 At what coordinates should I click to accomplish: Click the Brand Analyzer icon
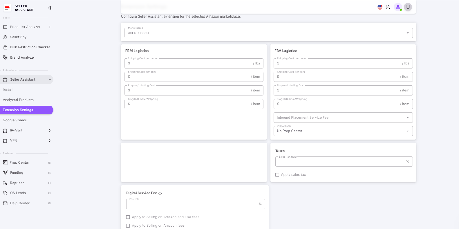click(5, 57)
